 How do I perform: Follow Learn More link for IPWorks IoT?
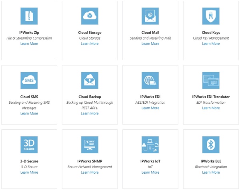click(x=150, y=172)
